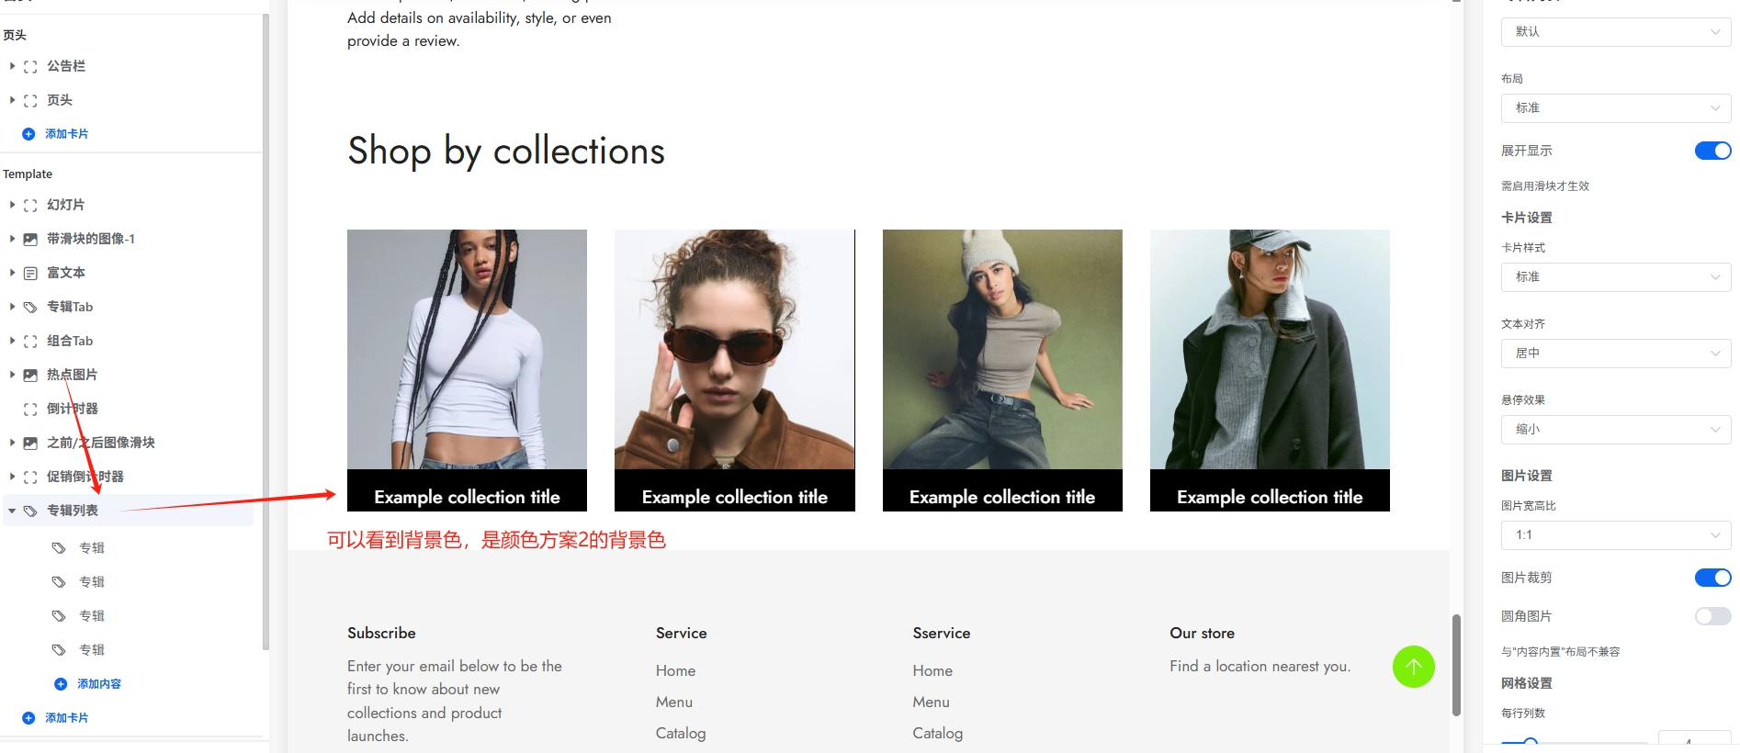Viewport: 1740px width, 753px height.
Task: Click the 每行列数 slider handle
Action: coord(1530,742)
